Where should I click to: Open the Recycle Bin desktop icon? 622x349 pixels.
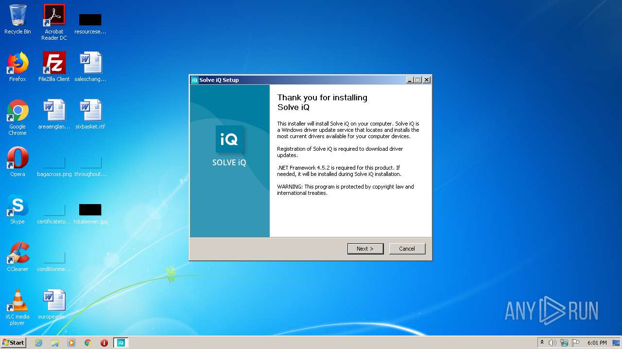(17, 19)
